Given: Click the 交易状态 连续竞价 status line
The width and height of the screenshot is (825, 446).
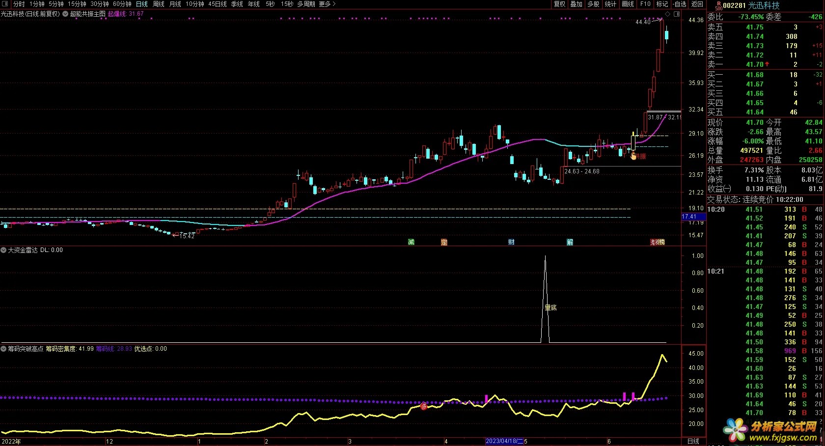Looking at the screenshot, I should (x=755, y=199).
